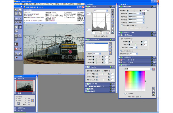Open the 表示(V) menu
The image size is (173, 113).
pyautogui.click(x=30, y=4)
